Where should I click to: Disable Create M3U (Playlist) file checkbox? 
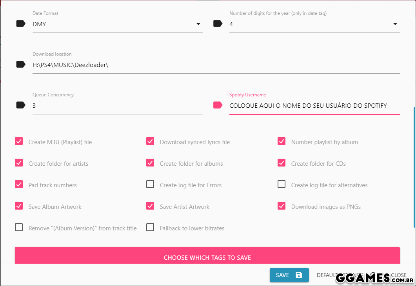[19, 141]
